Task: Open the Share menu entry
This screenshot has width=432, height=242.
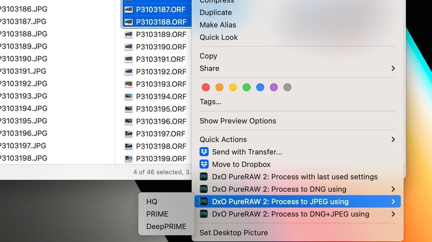Action: pos(209,68)
